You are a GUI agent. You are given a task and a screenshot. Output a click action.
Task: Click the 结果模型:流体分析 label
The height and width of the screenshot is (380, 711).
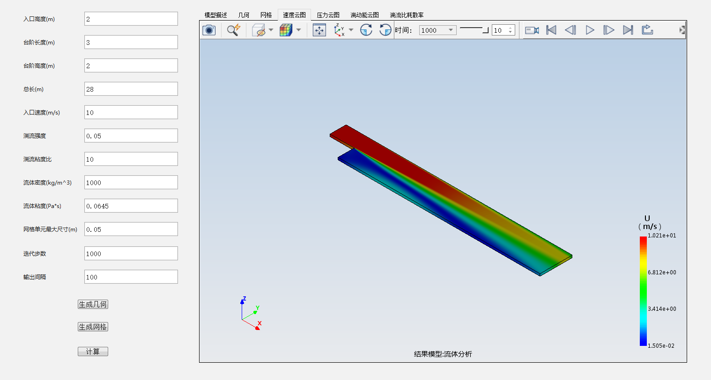(x=443, y=354)
